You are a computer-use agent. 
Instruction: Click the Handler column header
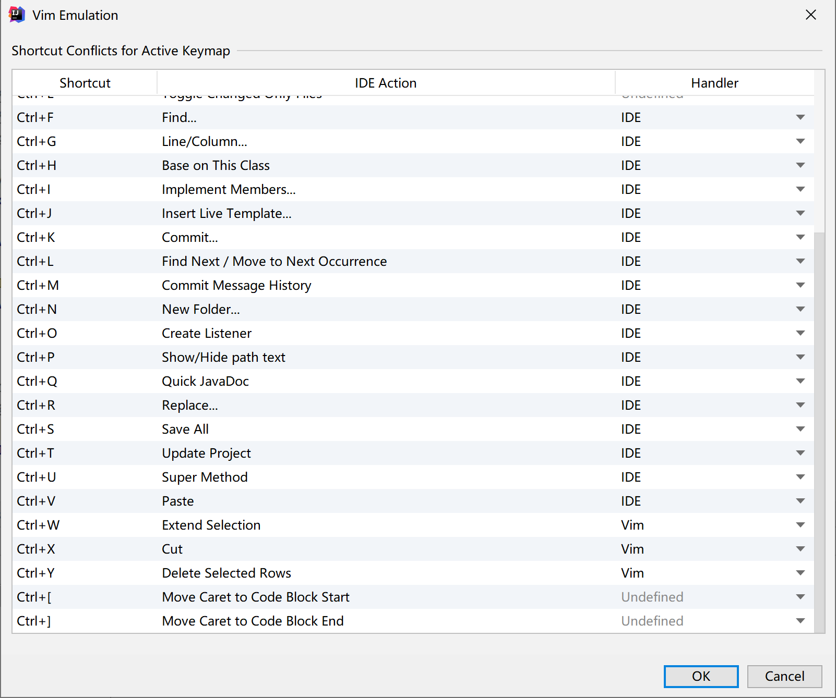[714, 83]
